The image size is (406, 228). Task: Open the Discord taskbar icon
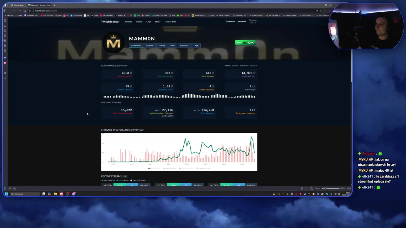(74, 194)
